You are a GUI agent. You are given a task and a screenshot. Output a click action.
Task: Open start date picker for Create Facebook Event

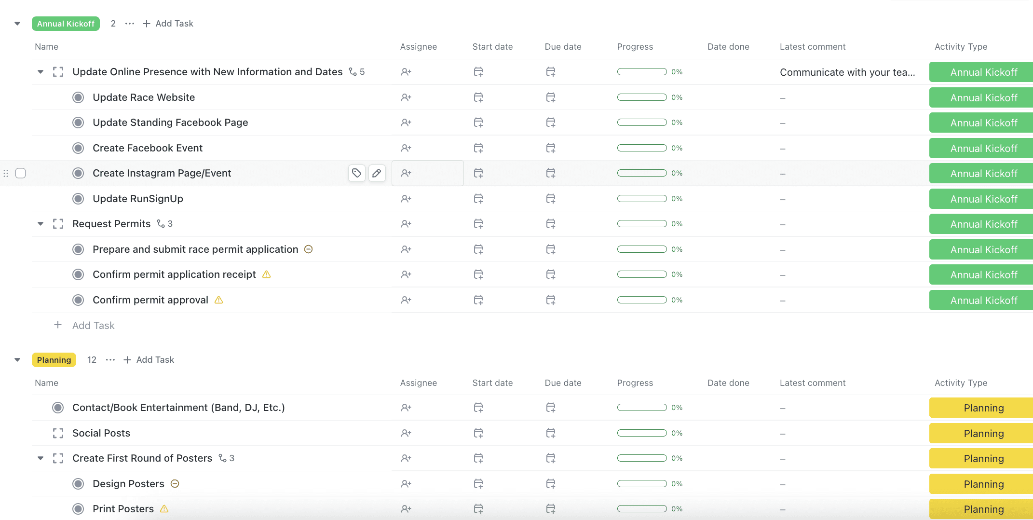click(478, 148)
